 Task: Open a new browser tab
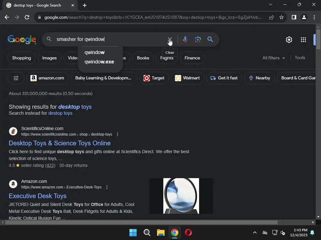pyautogui.click(x=85, y=5)
